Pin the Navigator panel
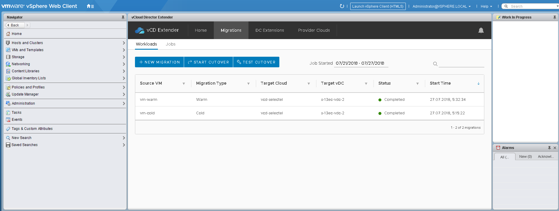The width and height of the screenshot is (559, 211). pyautogui.click(x=123, y=17)
